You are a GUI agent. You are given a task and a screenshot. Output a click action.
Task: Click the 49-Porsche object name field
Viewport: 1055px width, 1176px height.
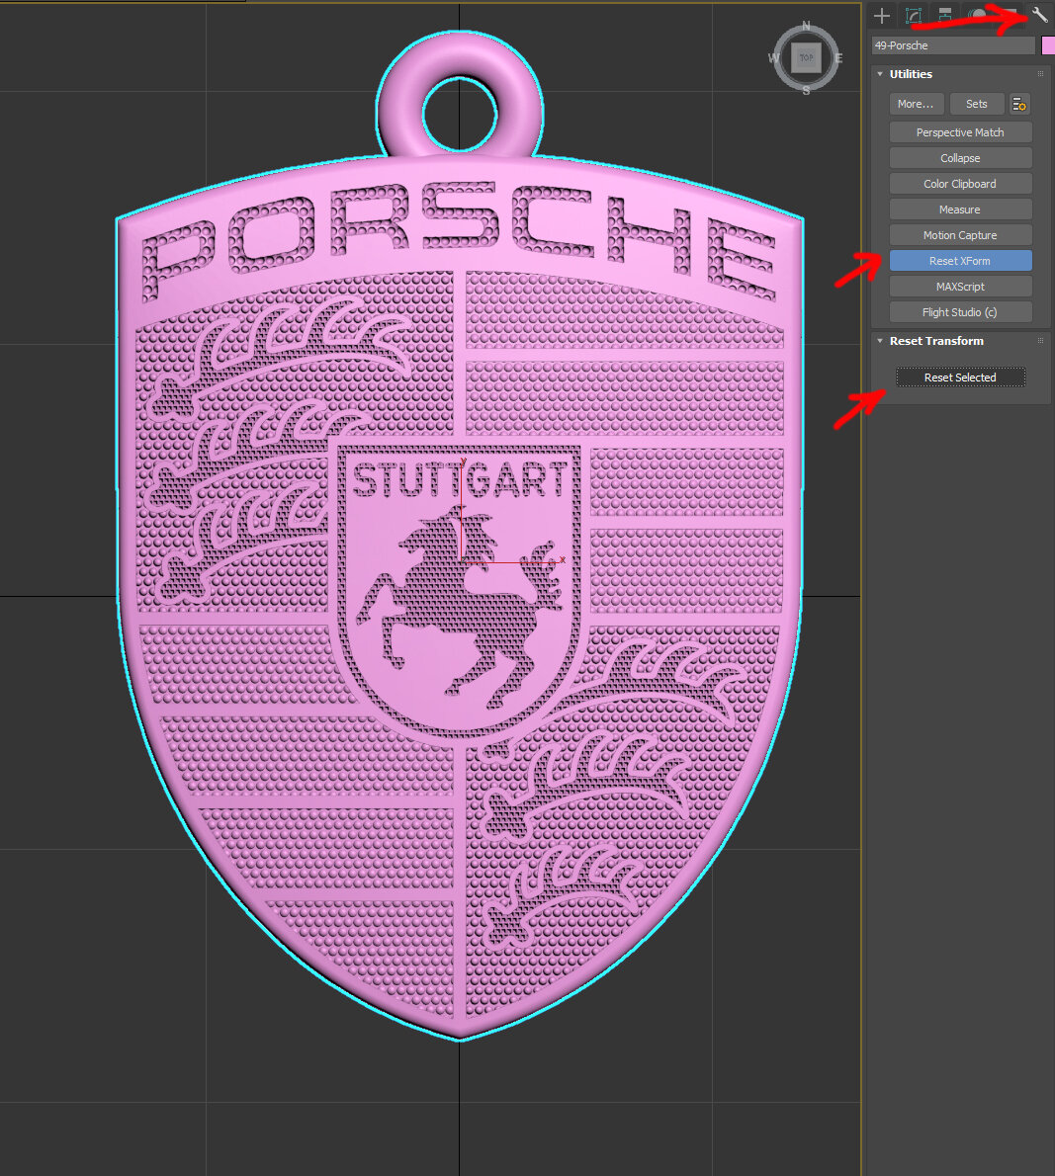[953, 45]
